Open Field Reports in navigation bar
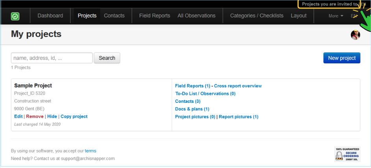371x168 pixels. point(154,16)
